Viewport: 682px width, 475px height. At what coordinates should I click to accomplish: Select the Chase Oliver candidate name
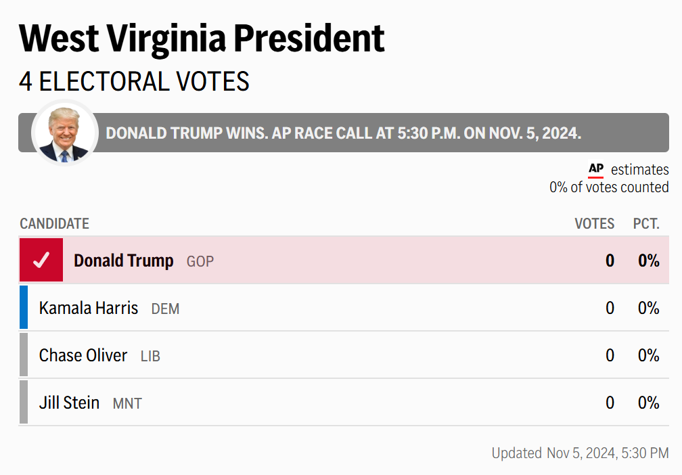(x=83, y=356)
